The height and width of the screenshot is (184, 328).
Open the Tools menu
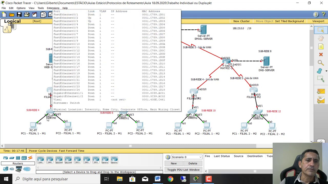pyautogui.click(x=40, y=8)
